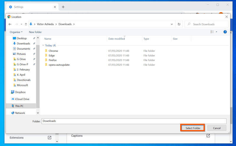
Task: Click the Search Downloads field
Action: [x=206, y=24]
